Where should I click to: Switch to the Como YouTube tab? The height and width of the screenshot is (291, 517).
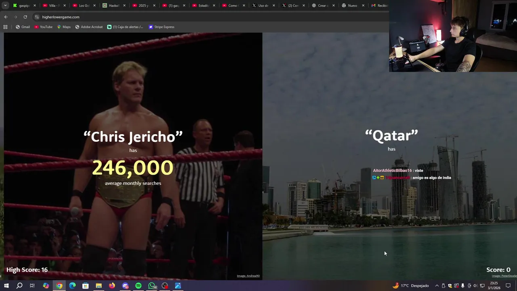[233, 6]
